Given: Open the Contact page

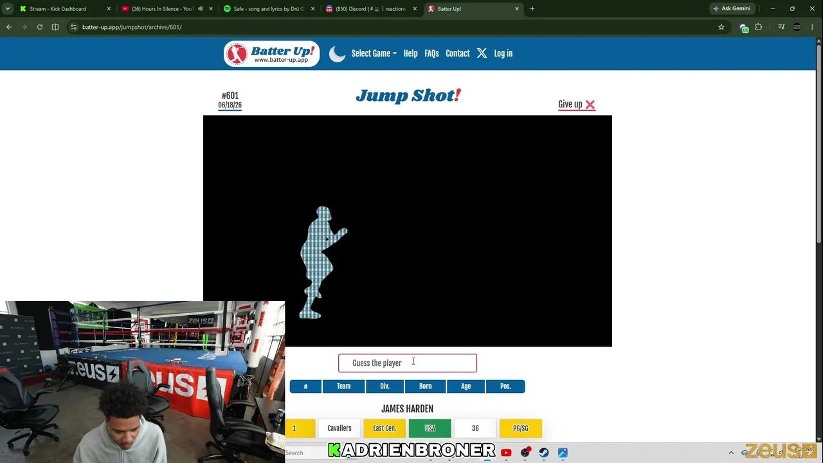Looking at the screenshot, I should 458,53.
